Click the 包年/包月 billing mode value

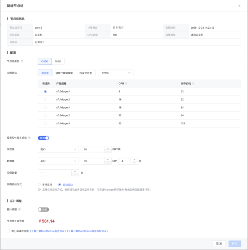pos(118,28)
